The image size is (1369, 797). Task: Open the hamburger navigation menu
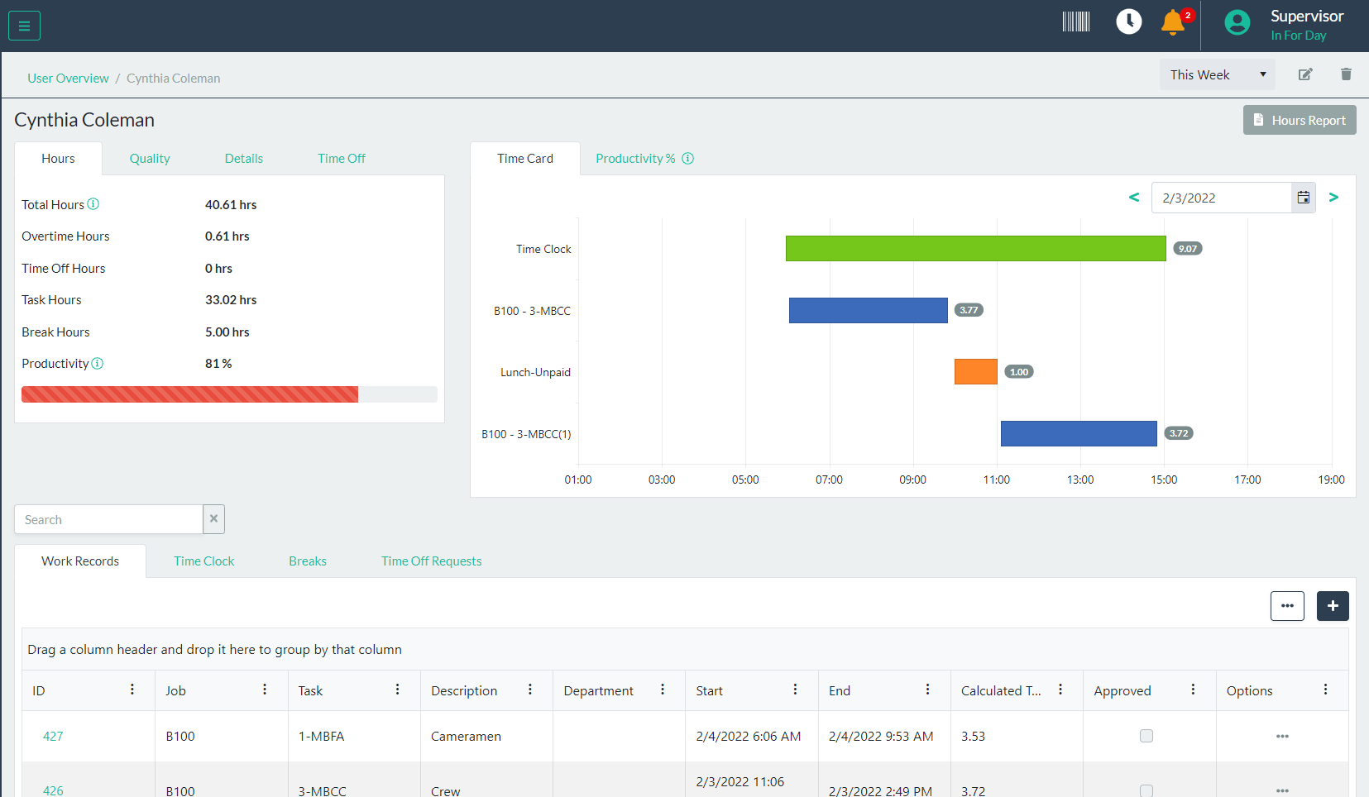pos(24,26)
